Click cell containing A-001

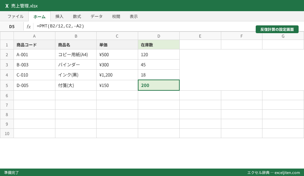[x=34, y=54]
